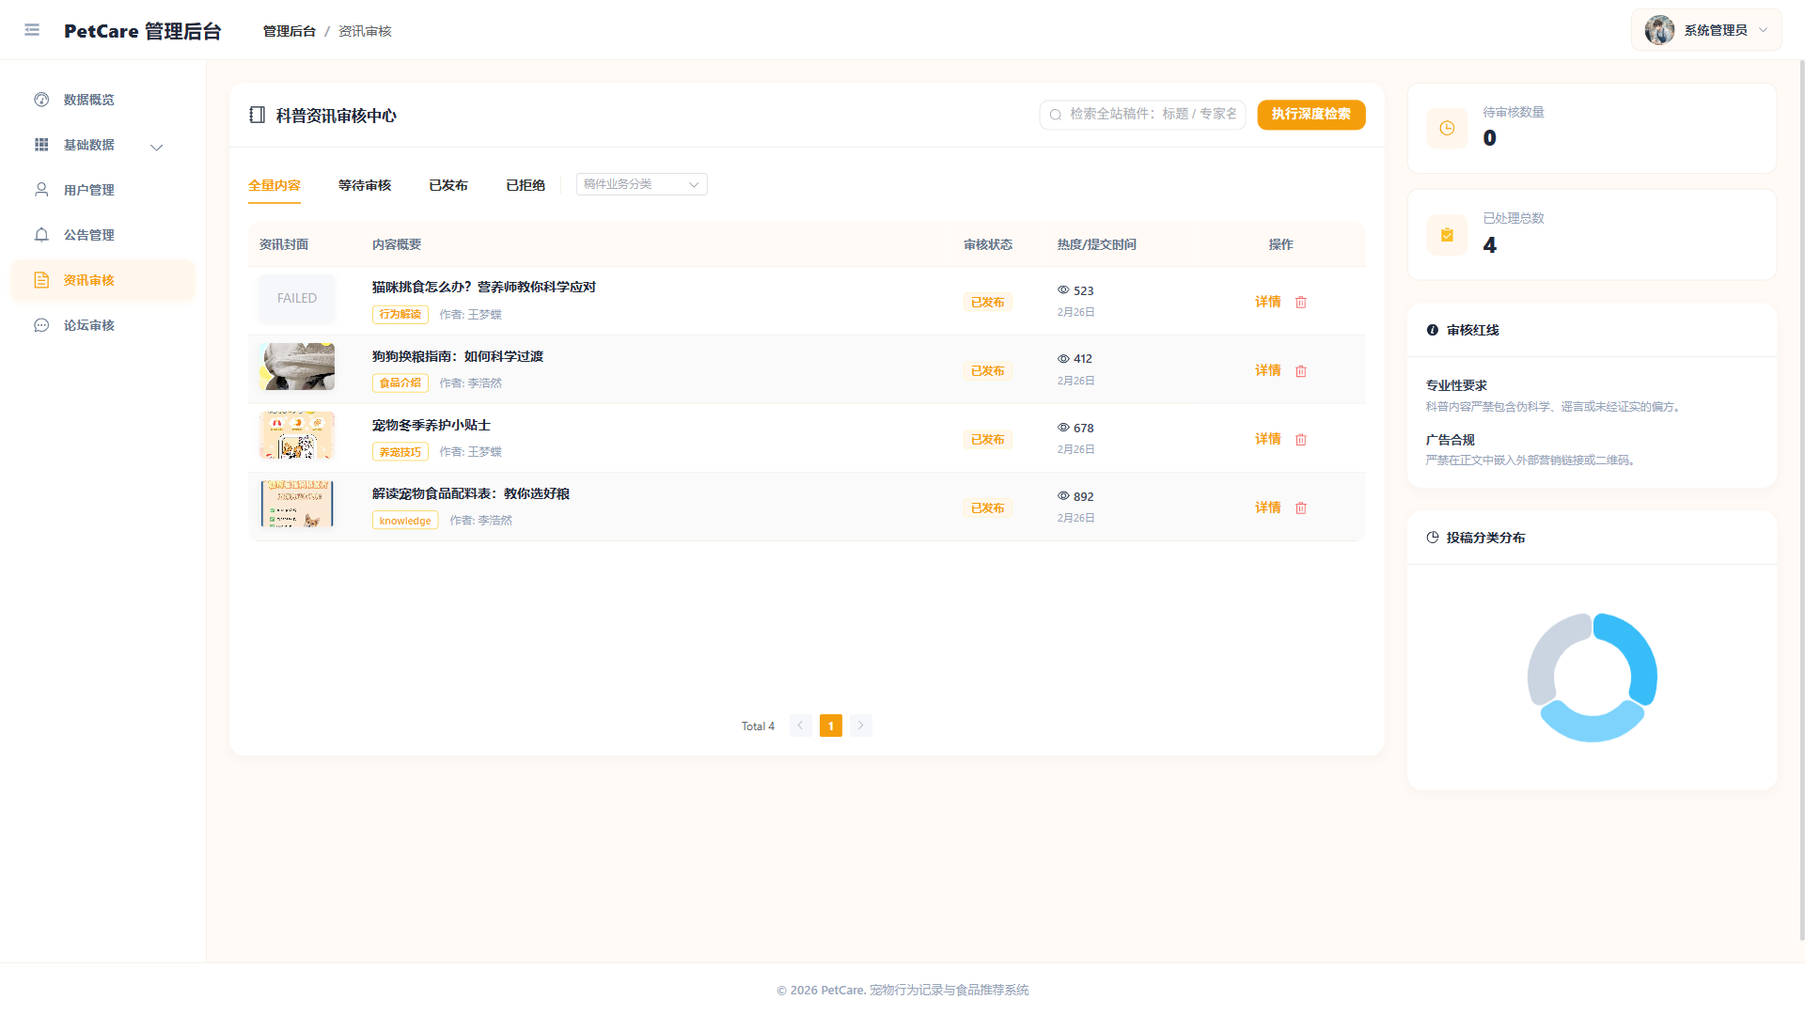Expand the 基础数据 submenu
This screenshot has height=1015, width=1805.
point(102,145)
